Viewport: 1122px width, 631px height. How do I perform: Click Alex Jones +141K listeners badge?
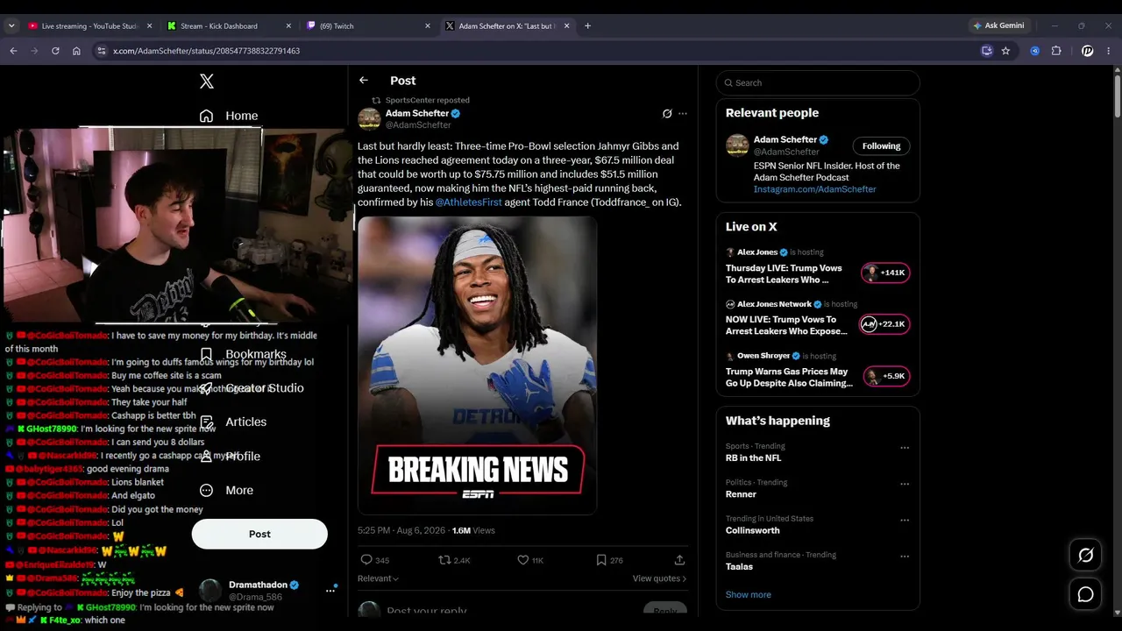tap(885, 273)
